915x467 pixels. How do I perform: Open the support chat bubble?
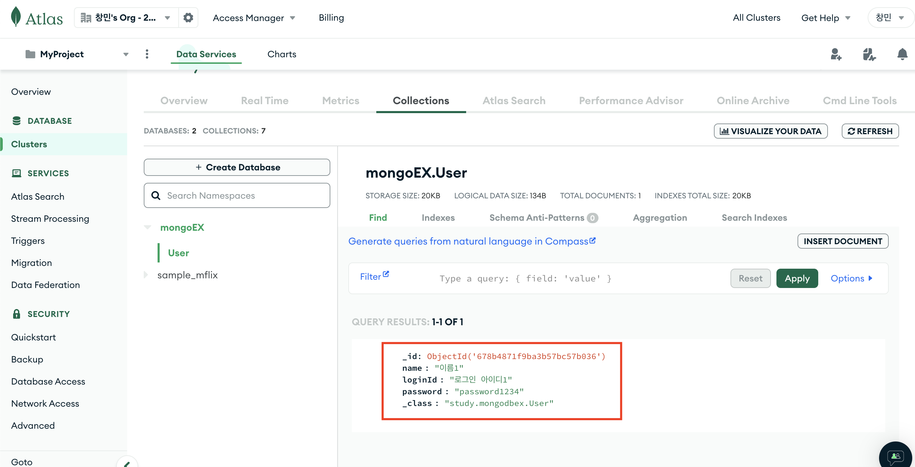895,456
